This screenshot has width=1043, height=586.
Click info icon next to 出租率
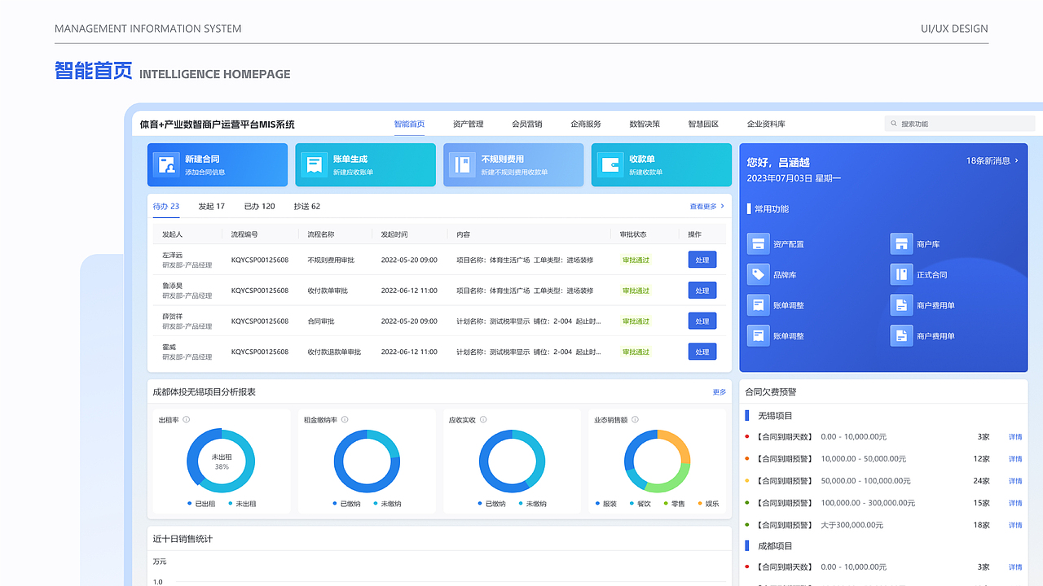187,420
